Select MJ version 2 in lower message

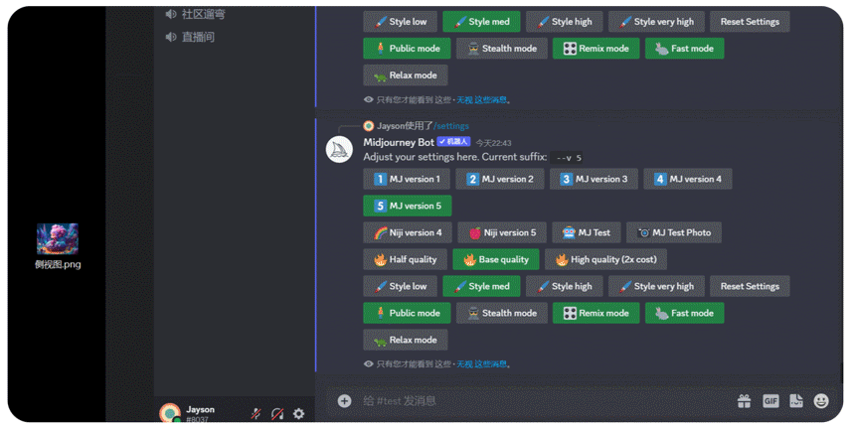(500, 179)
